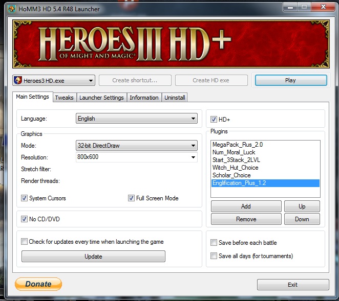
Task: Click the Donate button
Action: pos(38,284)
